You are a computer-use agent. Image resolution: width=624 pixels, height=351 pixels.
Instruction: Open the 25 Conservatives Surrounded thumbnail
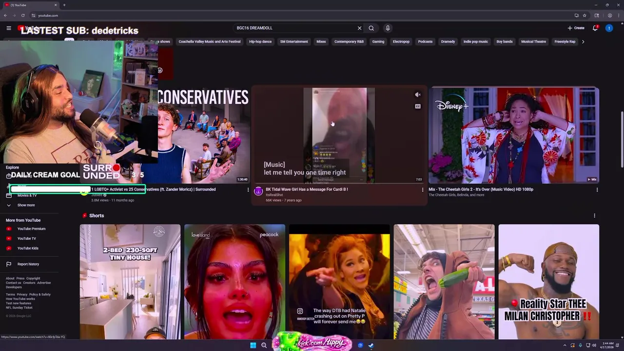point(204,135)
